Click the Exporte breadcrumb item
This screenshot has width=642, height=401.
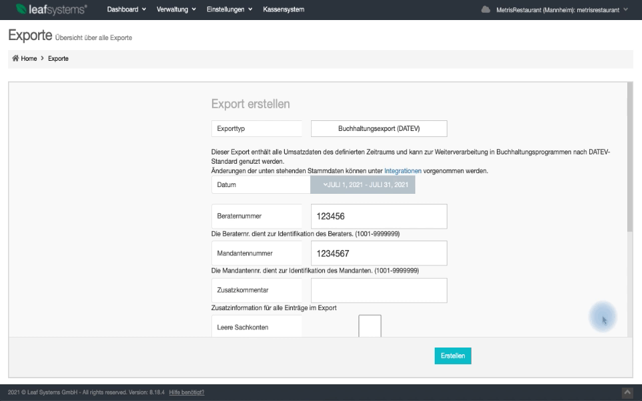58,59
